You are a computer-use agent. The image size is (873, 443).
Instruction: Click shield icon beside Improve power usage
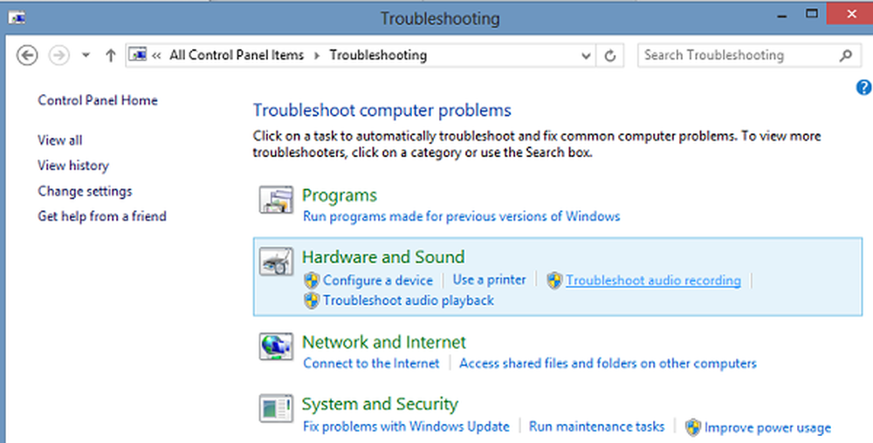click(x=692, y=427)
